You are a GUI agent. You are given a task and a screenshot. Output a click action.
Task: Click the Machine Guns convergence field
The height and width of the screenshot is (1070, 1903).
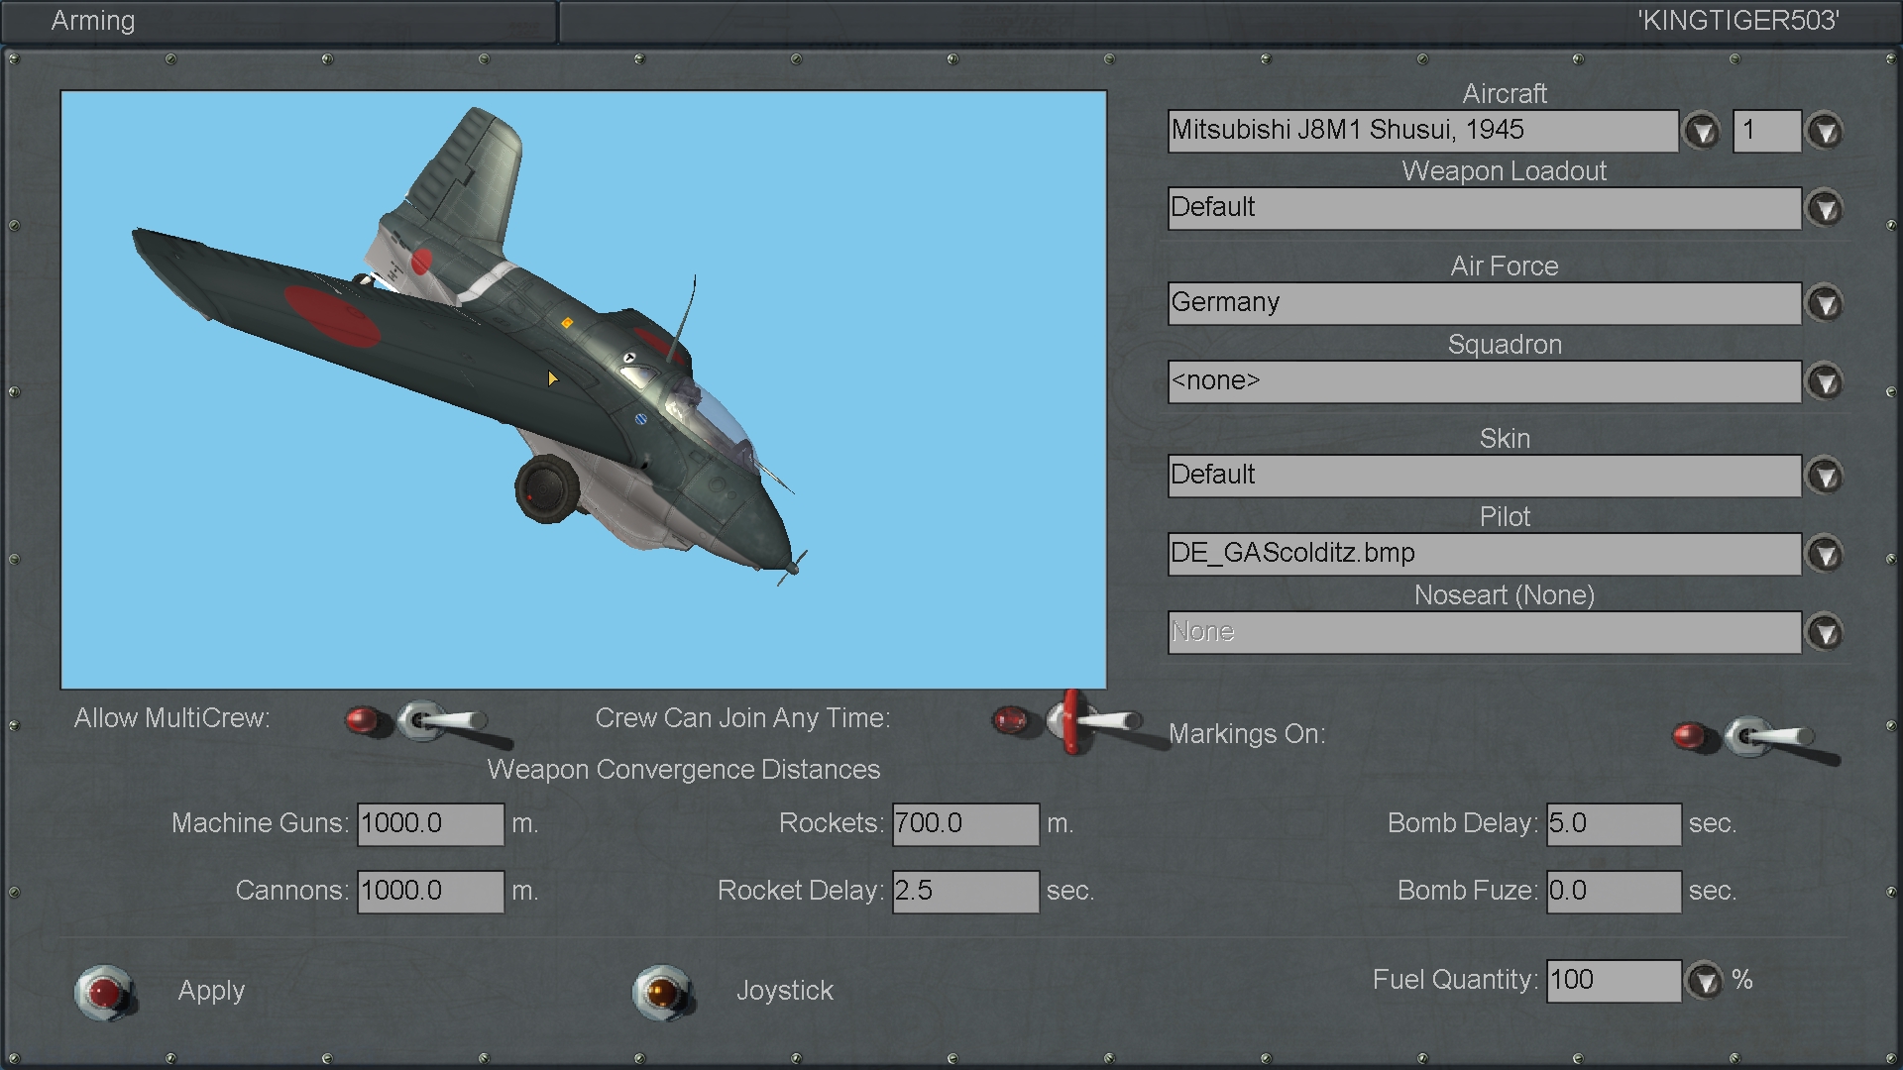[430, 824]
